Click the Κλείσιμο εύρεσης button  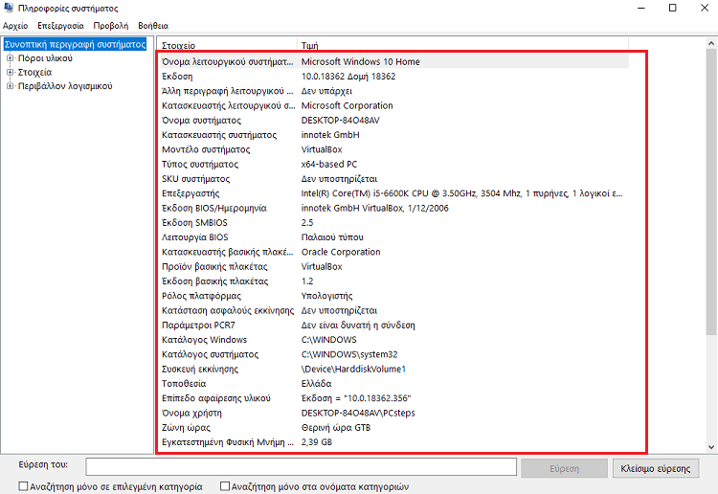click(x=656, y=468)
